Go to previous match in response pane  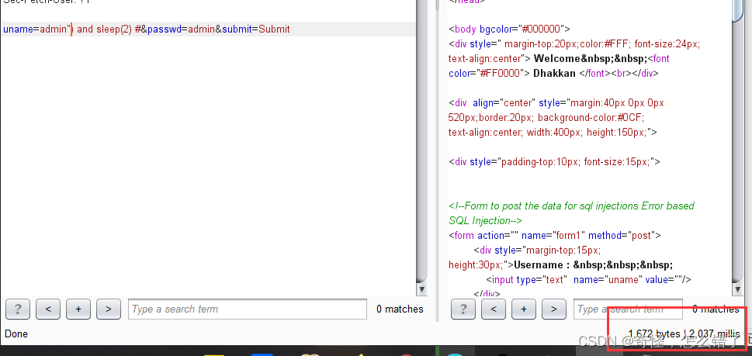click(x=494, y=309)
